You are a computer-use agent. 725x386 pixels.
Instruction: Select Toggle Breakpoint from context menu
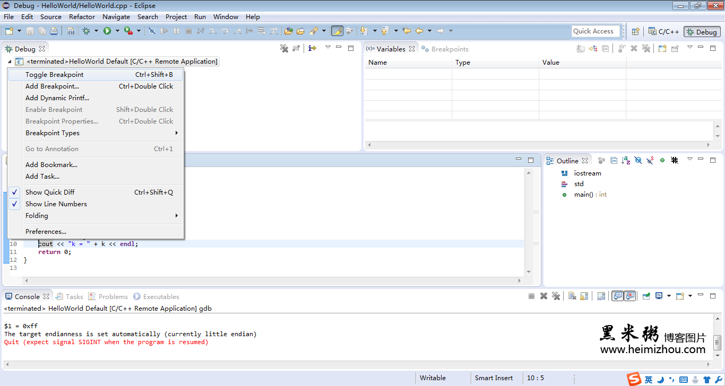[x=54, y=75]
